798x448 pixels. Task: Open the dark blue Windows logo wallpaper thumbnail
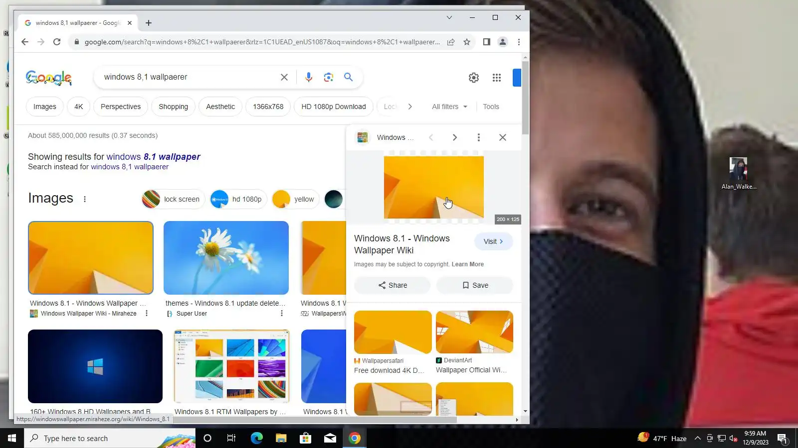[x=95, y=366]
